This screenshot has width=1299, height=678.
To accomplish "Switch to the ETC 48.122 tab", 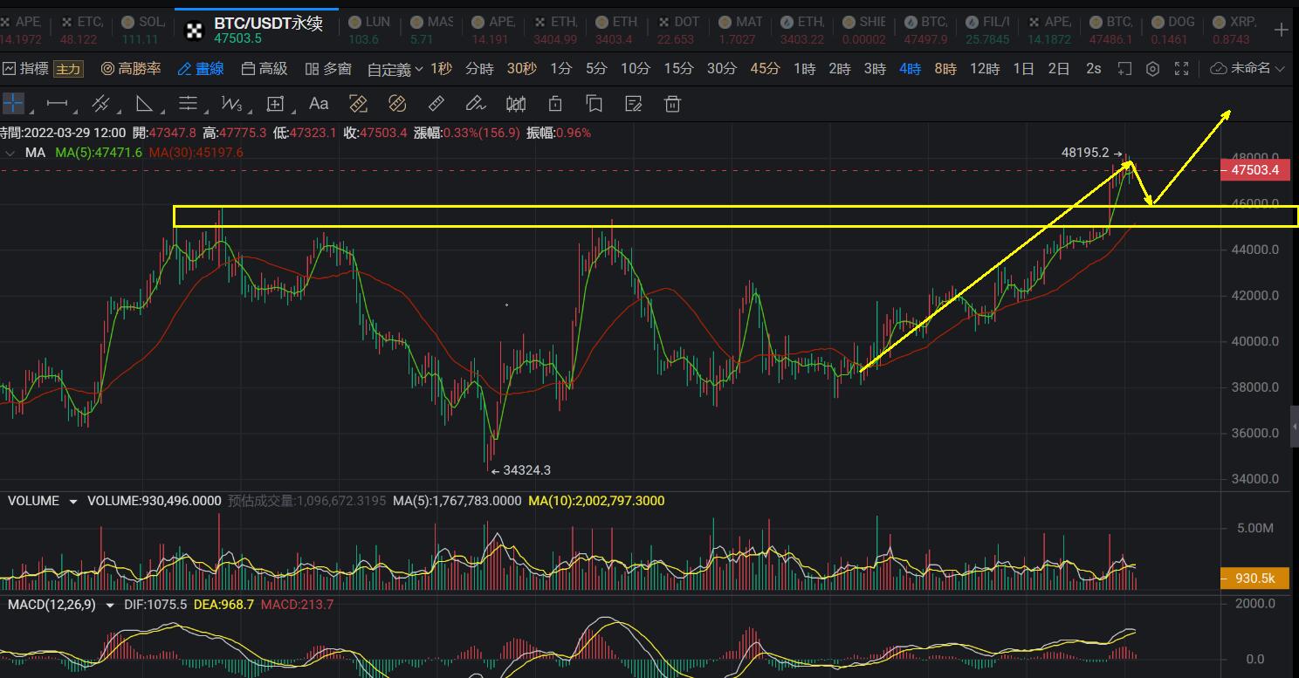I will tap(82, 30).
